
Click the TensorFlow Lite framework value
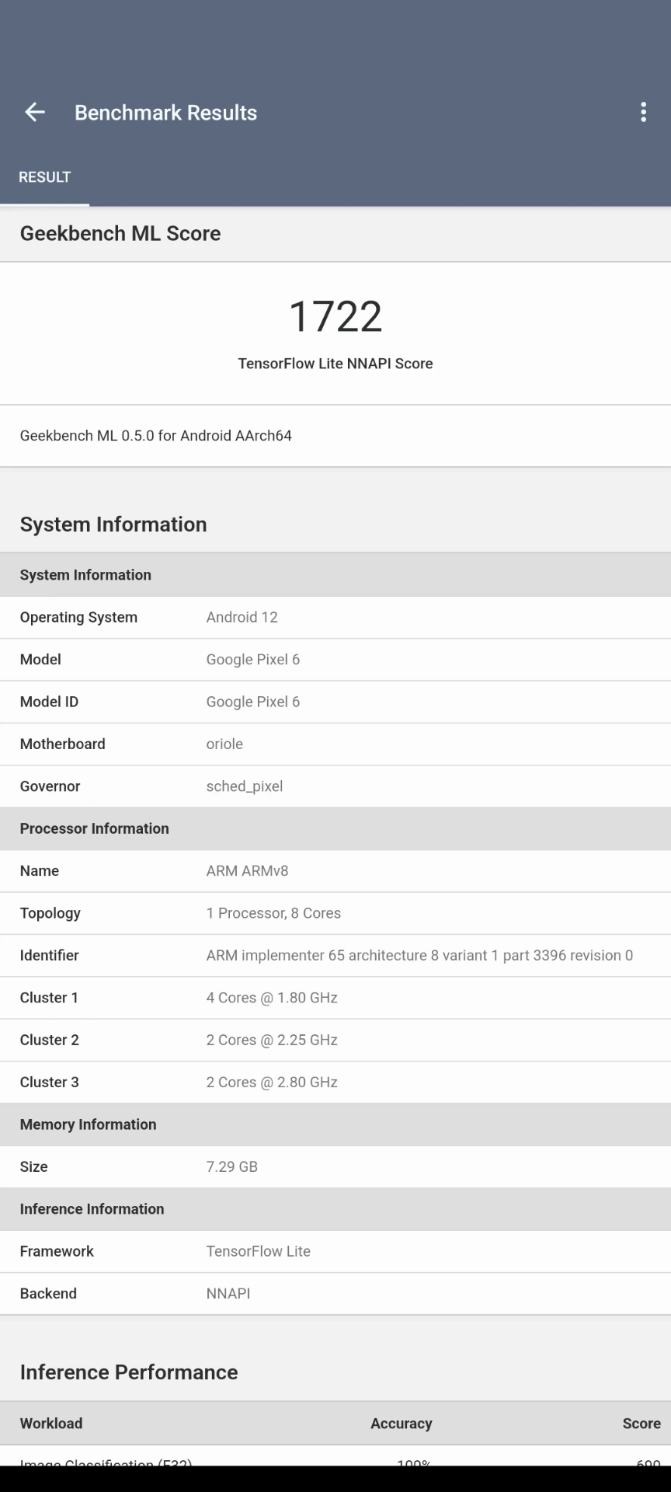[258, 1252]
